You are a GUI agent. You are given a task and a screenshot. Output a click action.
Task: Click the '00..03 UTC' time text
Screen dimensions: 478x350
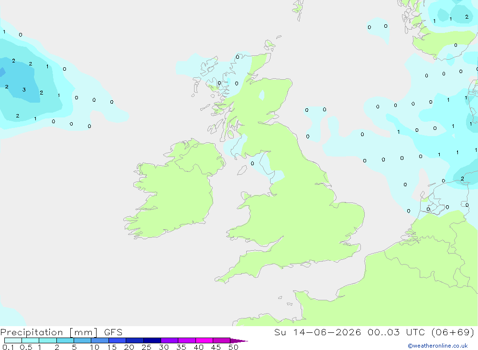(x=396, y=332)
